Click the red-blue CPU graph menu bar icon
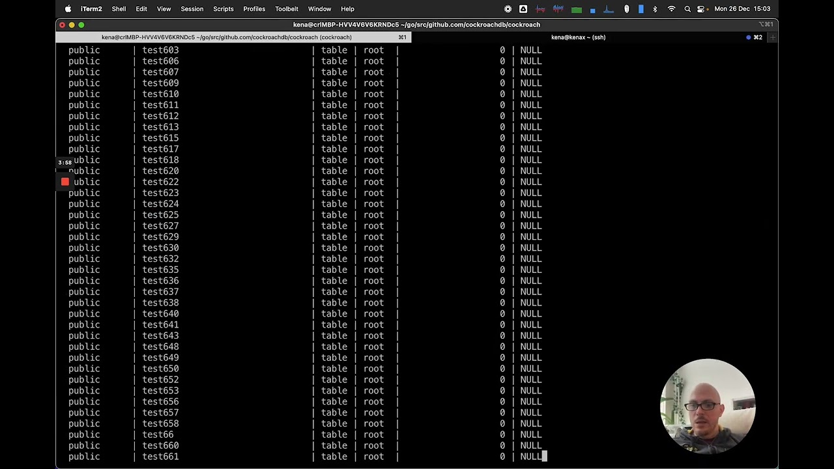Viewport: 834px width, 469px height. point(540,9)
